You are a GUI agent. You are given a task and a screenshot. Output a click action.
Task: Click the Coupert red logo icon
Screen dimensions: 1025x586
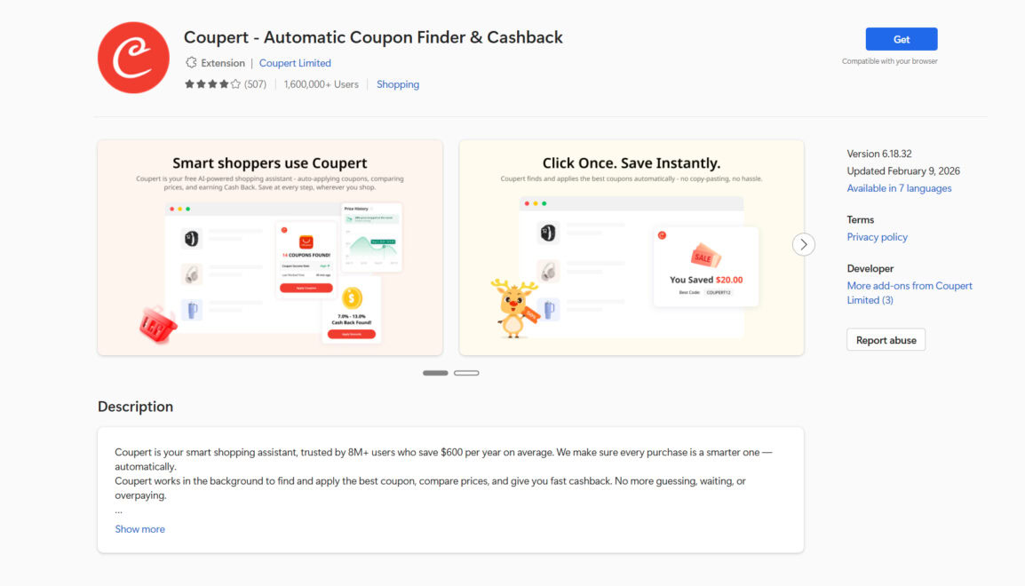tap(133, 58)
